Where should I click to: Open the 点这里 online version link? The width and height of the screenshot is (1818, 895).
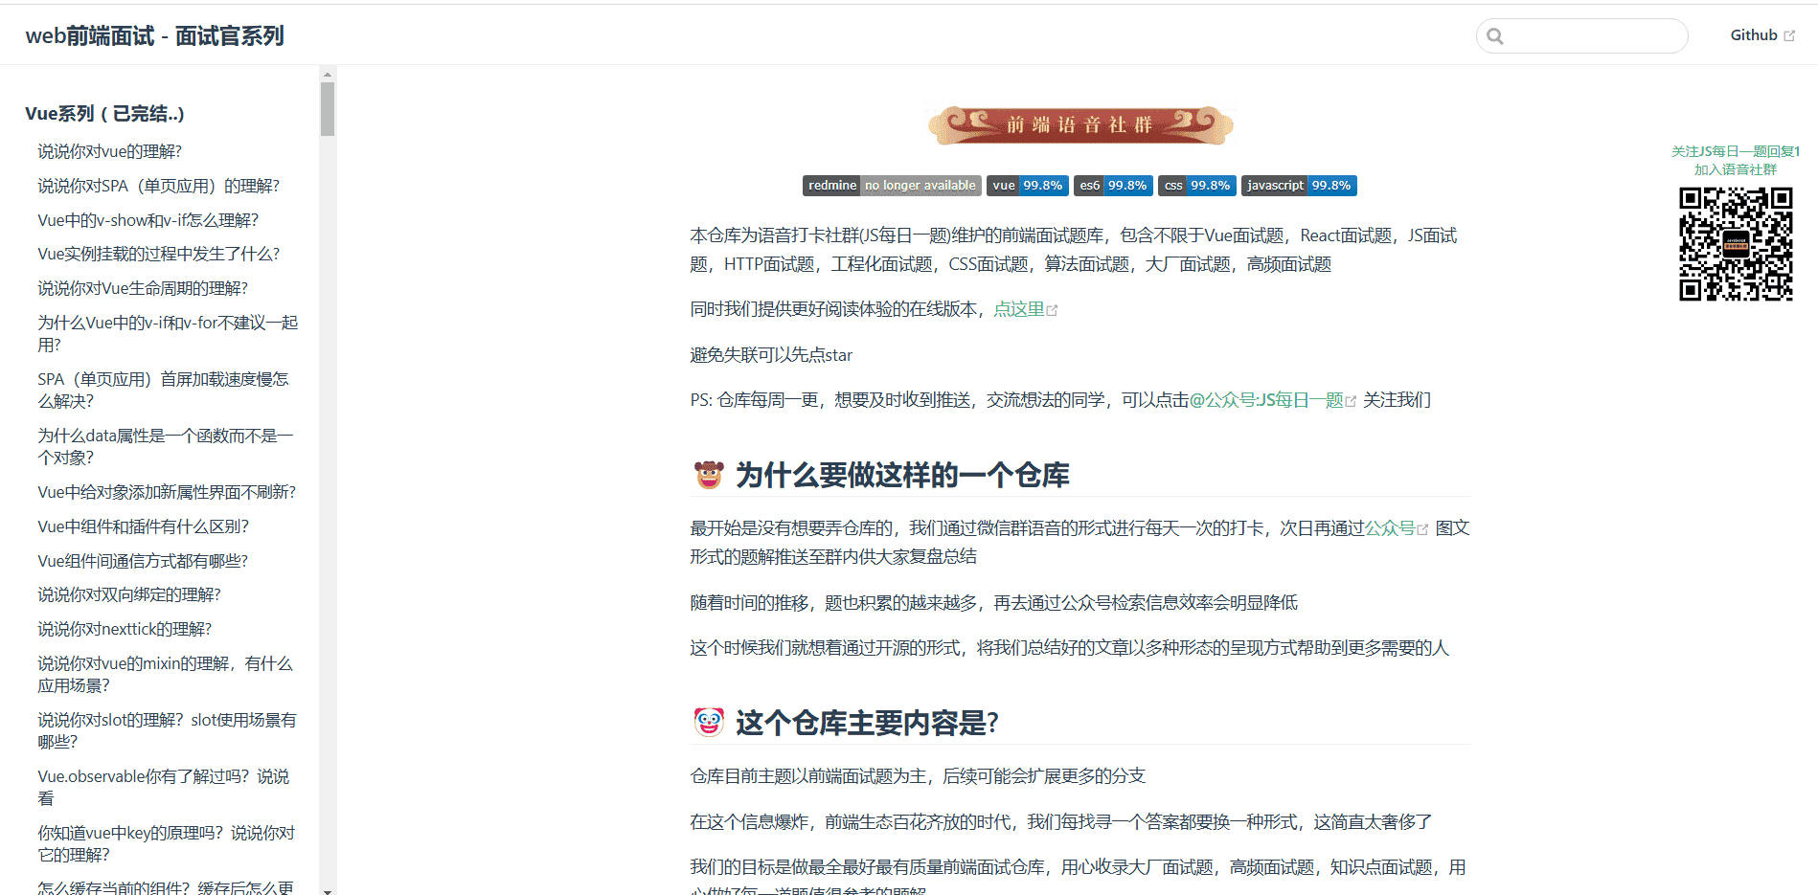pos(1019,309)
